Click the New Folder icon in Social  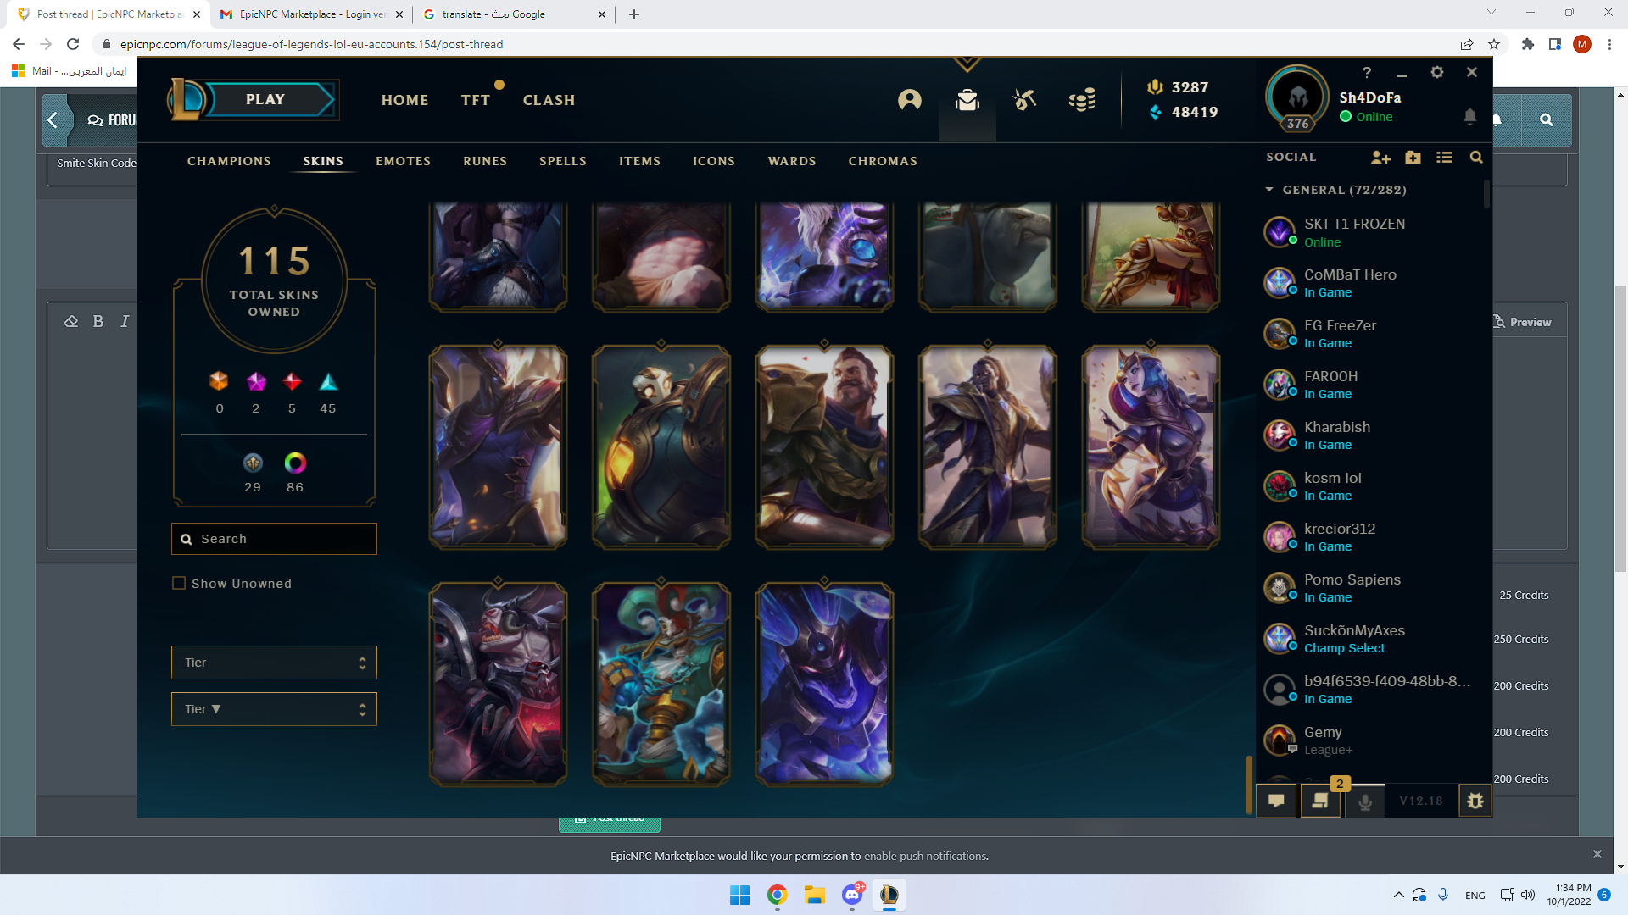[1413, 158]
